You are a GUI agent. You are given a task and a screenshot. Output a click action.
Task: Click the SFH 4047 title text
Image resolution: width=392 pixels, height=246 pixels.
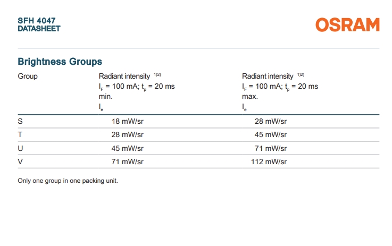[37, 21]
